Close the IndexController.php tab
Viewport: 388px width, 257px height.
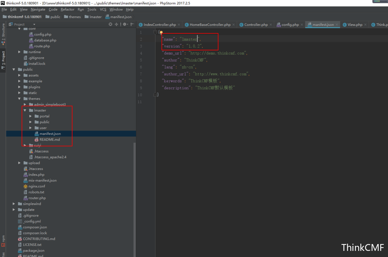[x=179, y=24]
